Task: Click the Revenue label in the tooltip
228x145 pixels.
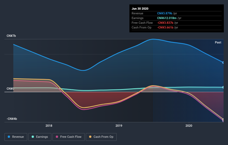Action: tap(137, 13)
